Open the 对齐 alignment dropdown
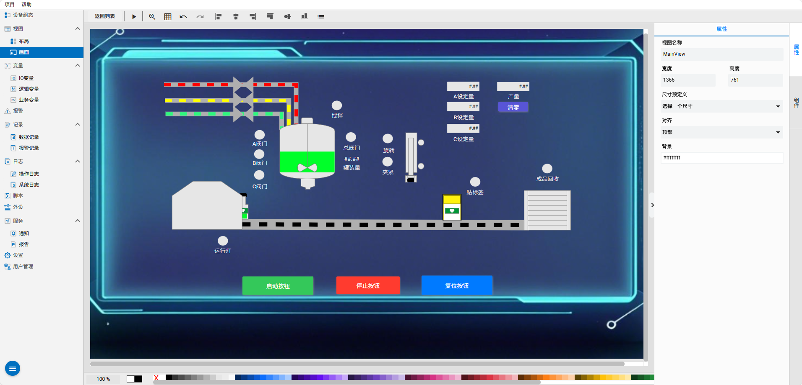The width and height of the screenshot is (802, 385). click(x=722, y=132)
